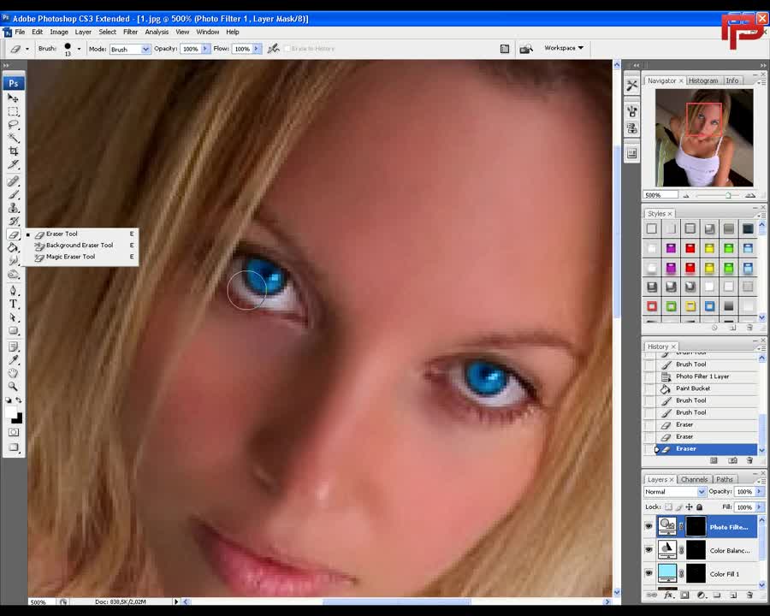Viewport: 770px width, 616px height.
Task: Open the Brush preset picker arrow
Action: coord(79,49)
